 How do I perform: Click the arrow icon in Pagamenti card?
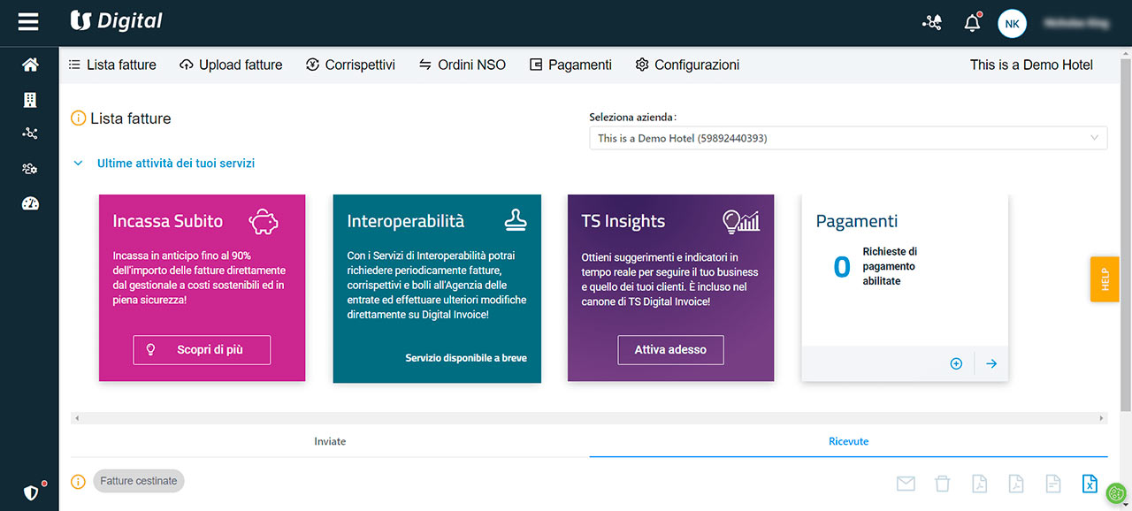tap(991, 363)
